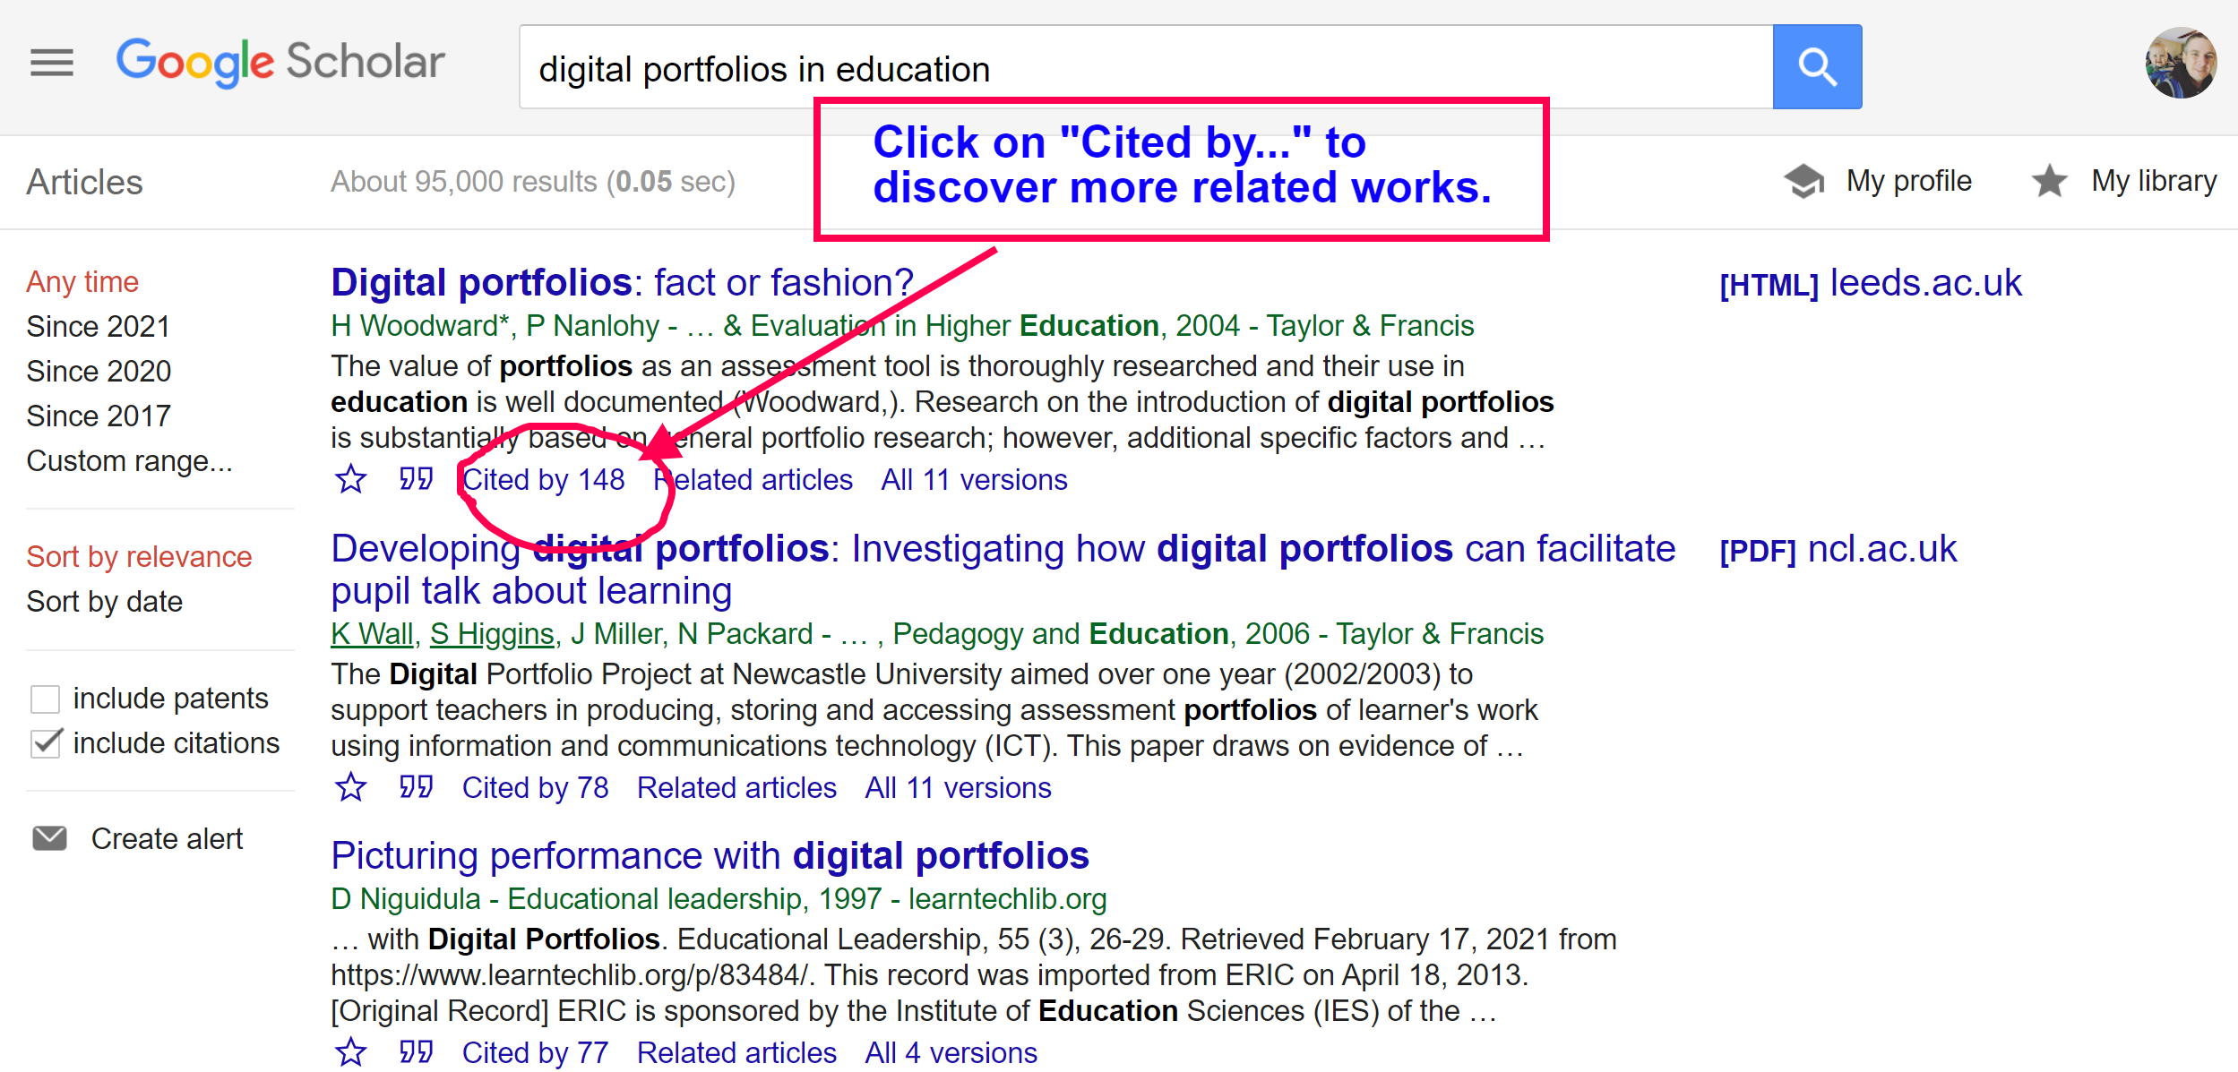Open the Custom range date filter

tap(129, 461)
